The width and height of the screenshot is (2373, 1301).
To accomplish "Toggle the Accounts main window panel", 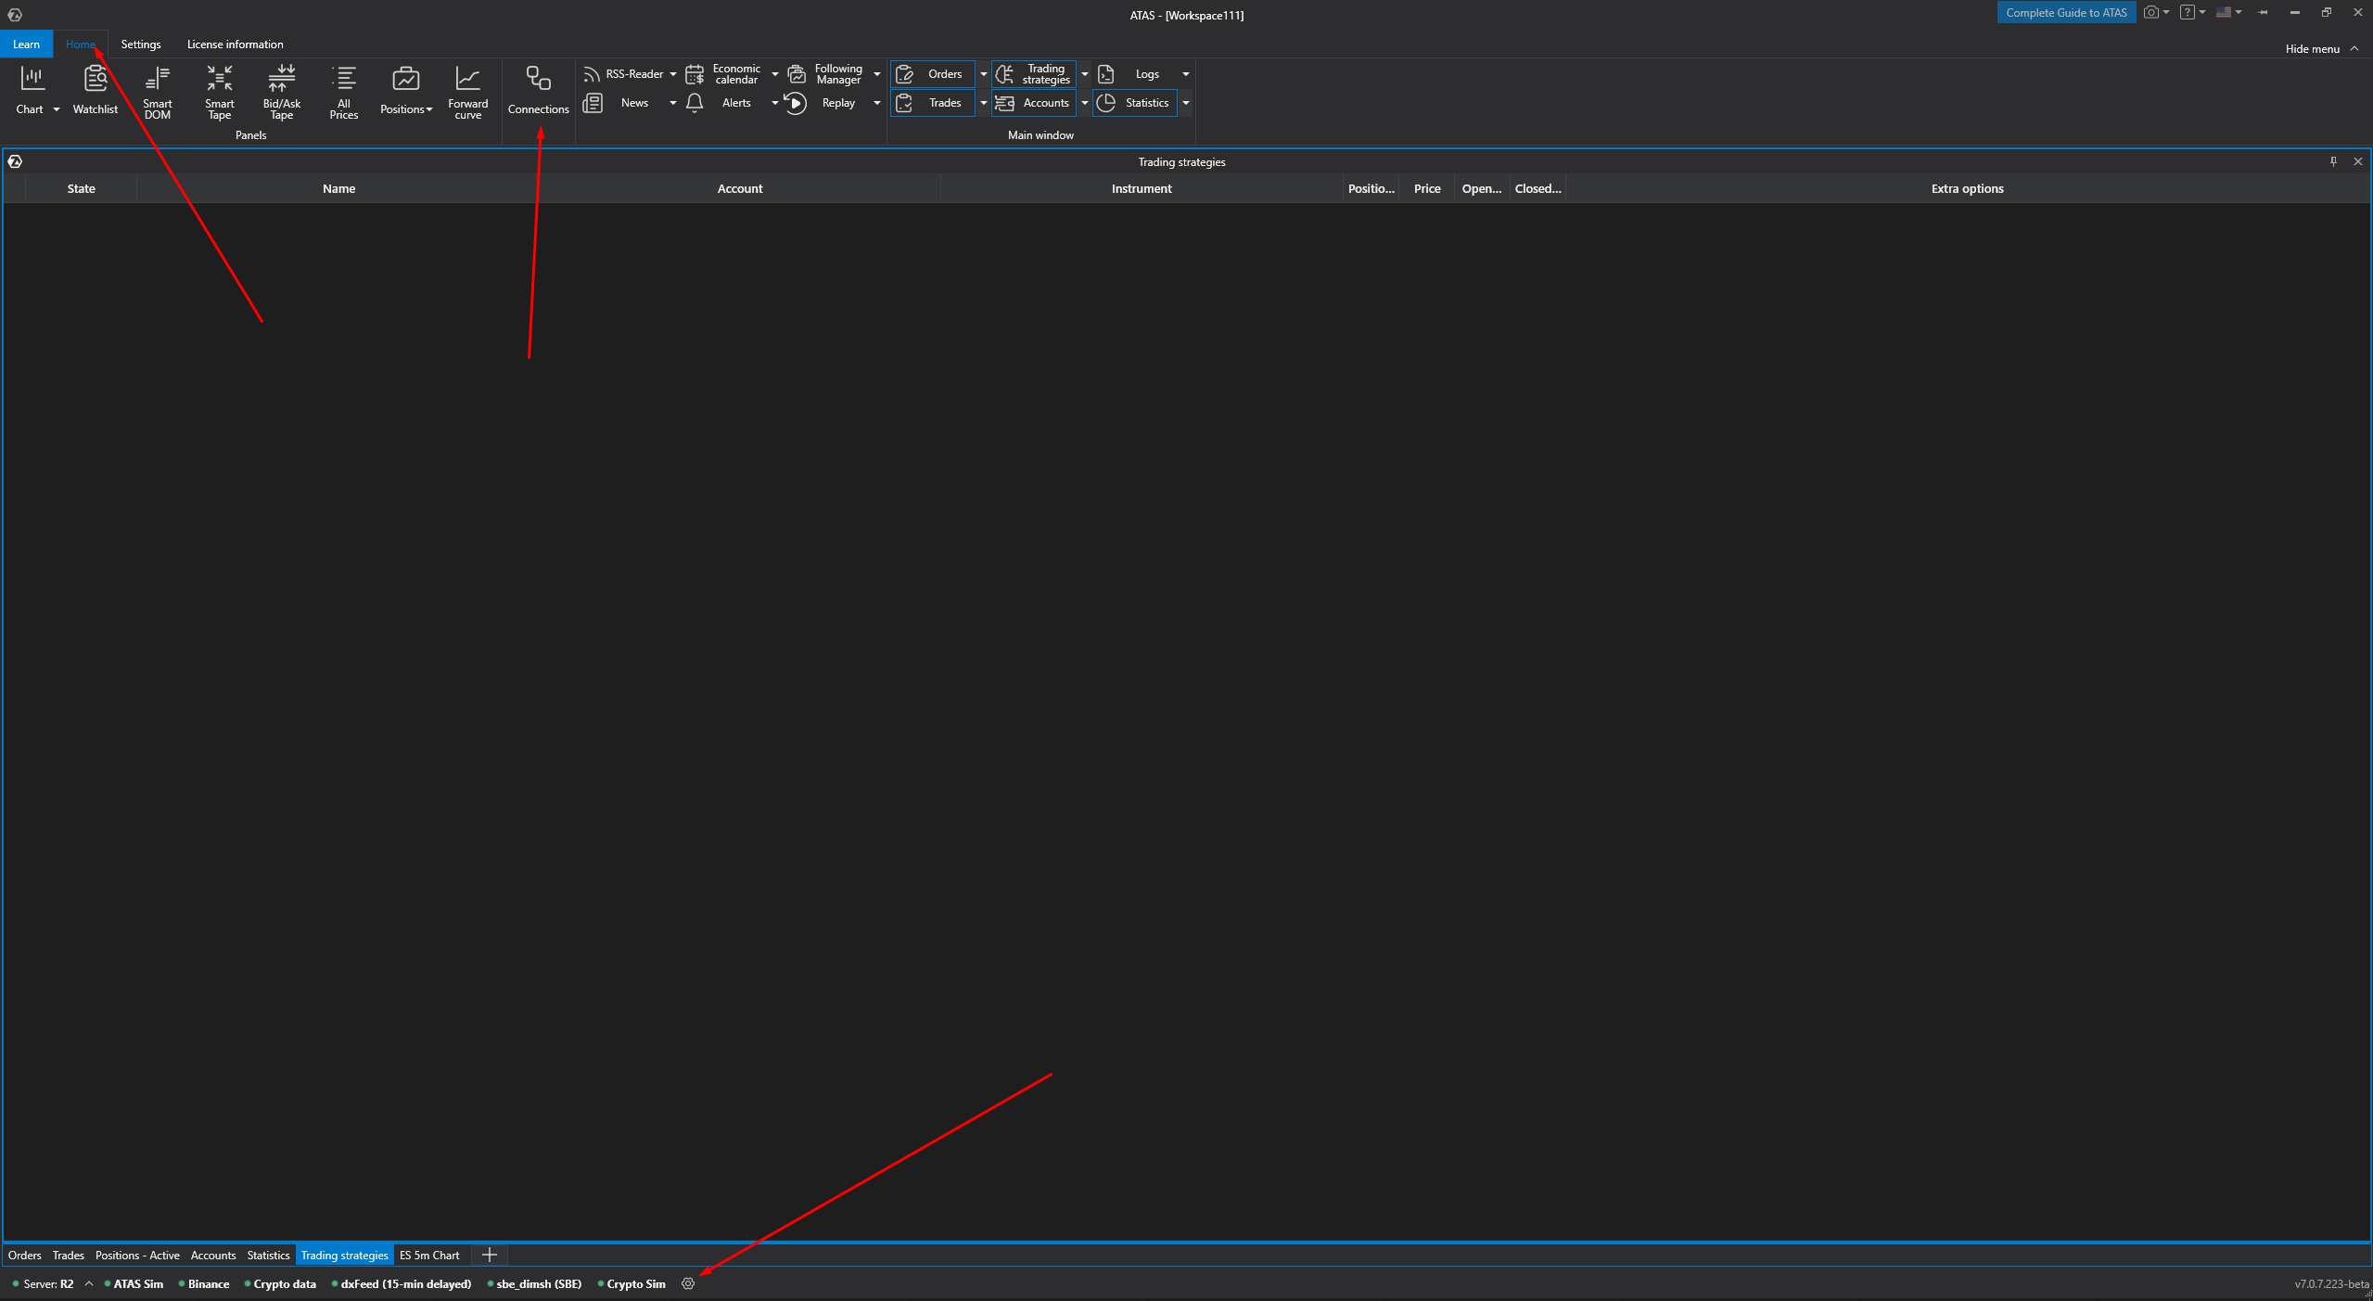I will coord(1034,103).
